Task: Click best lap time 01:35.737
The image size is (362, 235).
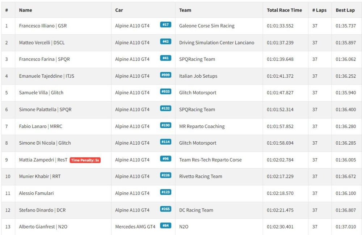Action: click(346, 26)
